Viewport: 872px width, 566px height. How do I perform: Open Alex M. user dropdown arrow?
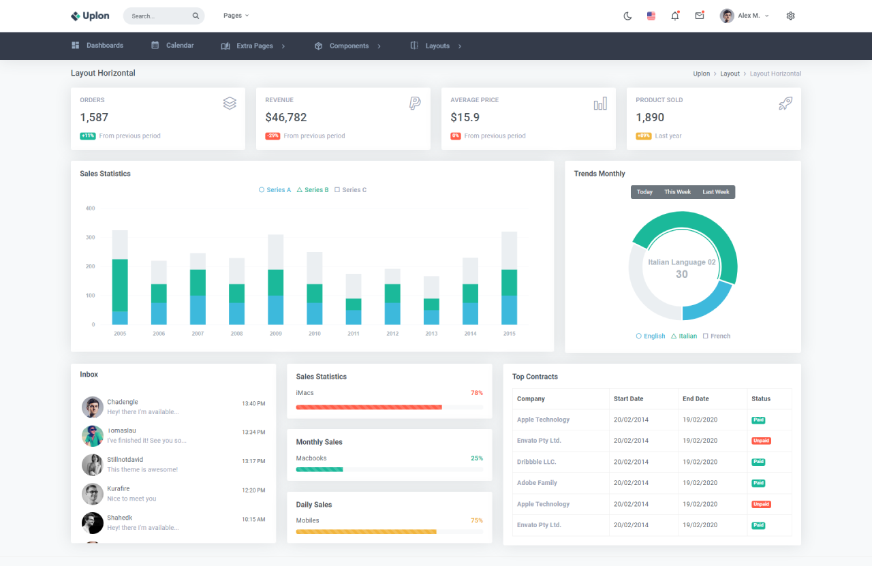click(x=767, y=16)
